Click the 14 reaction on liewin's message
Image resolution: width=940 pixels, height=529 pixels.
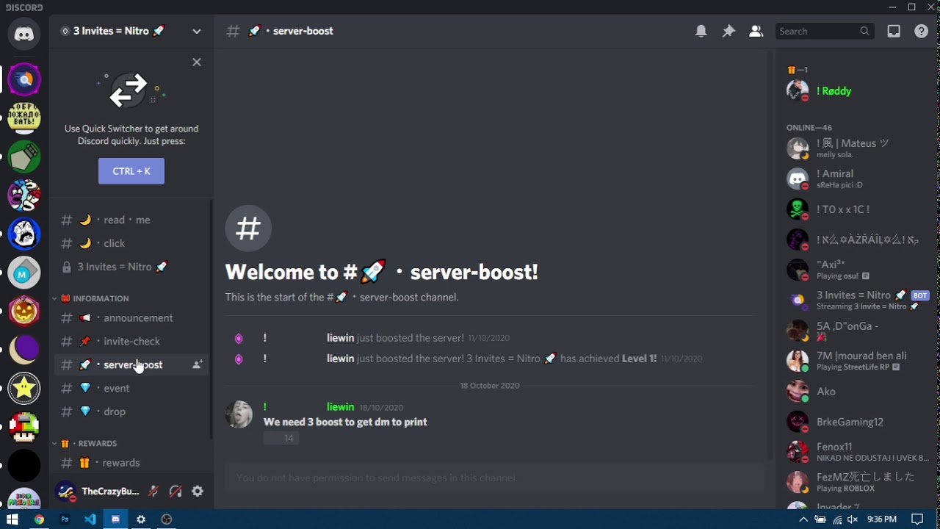point(281,438)
